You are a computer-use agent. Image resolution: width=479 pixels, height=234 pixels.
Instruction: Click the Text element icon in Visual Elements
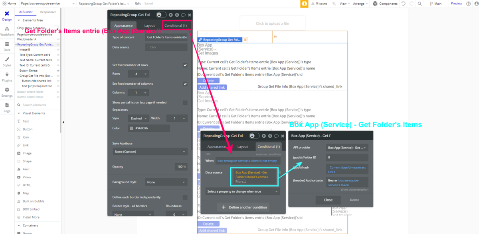click(19, 121)
